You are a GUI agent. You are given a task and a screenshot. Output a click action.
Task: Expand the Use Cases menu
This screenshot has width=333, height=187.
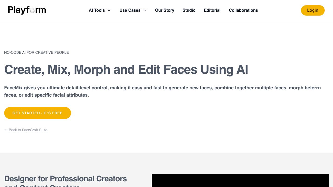[133, 10]
